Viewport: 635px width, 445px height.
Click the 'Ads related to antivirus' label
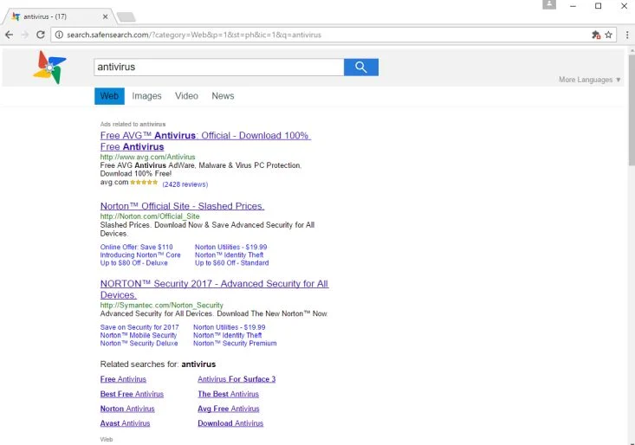coord(133,124)
